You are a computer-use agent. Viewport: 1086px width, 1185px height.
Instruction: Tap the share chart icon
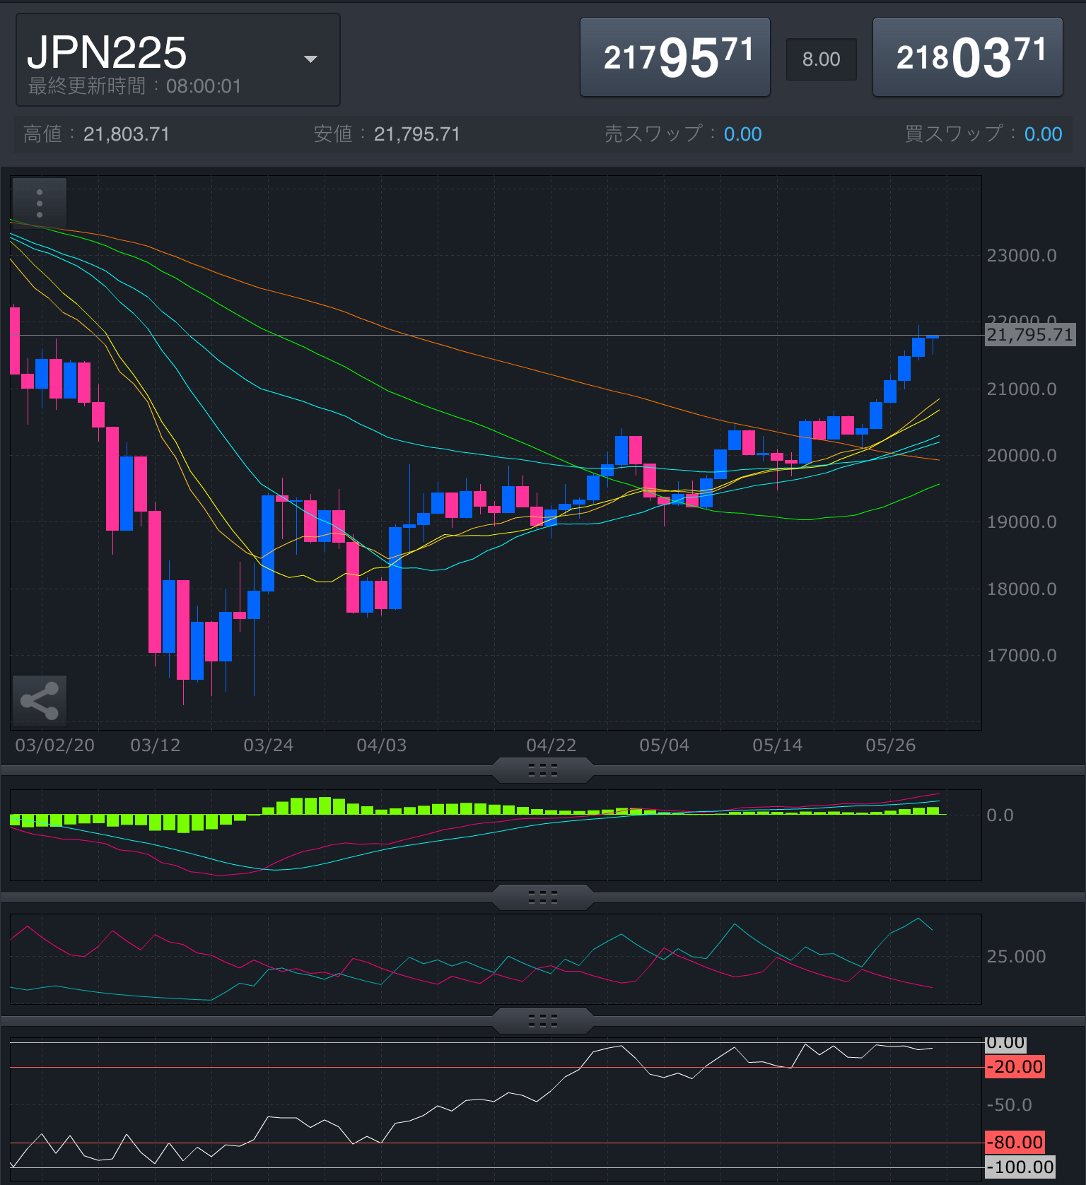click(40, 701)
